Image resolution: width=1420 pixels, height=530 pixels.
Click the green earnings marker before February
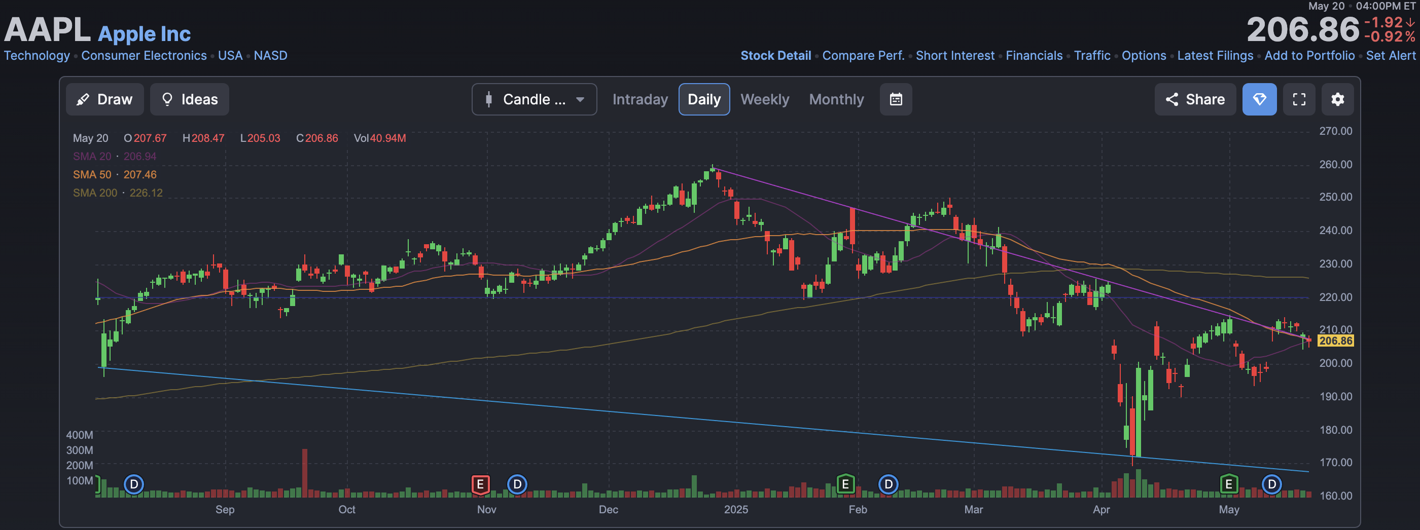pos(845,484)
